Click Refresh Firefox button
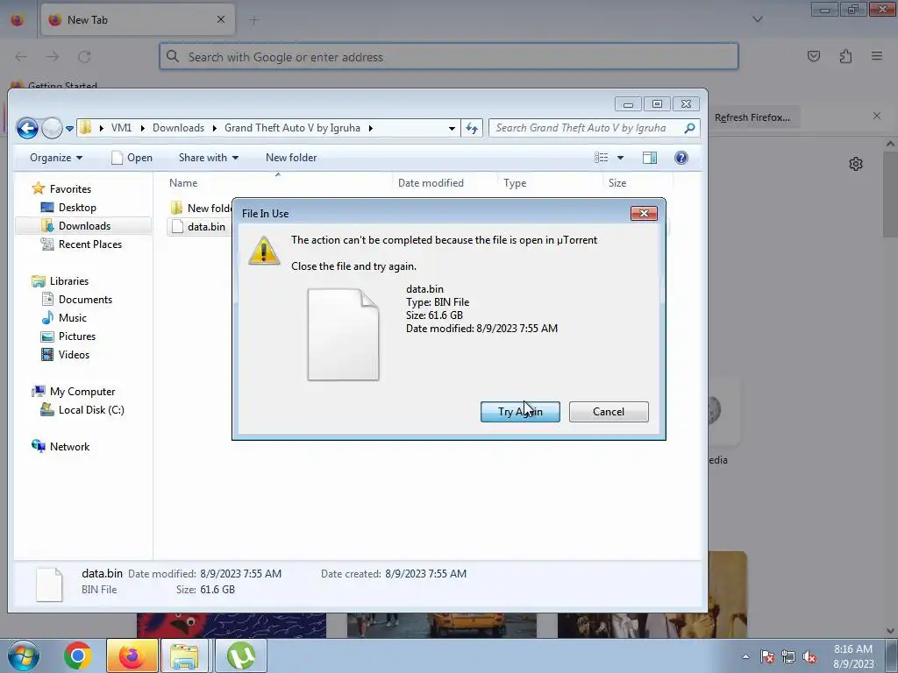The width and height of the screenshot is (898, 673). click(x=752, y=117)
